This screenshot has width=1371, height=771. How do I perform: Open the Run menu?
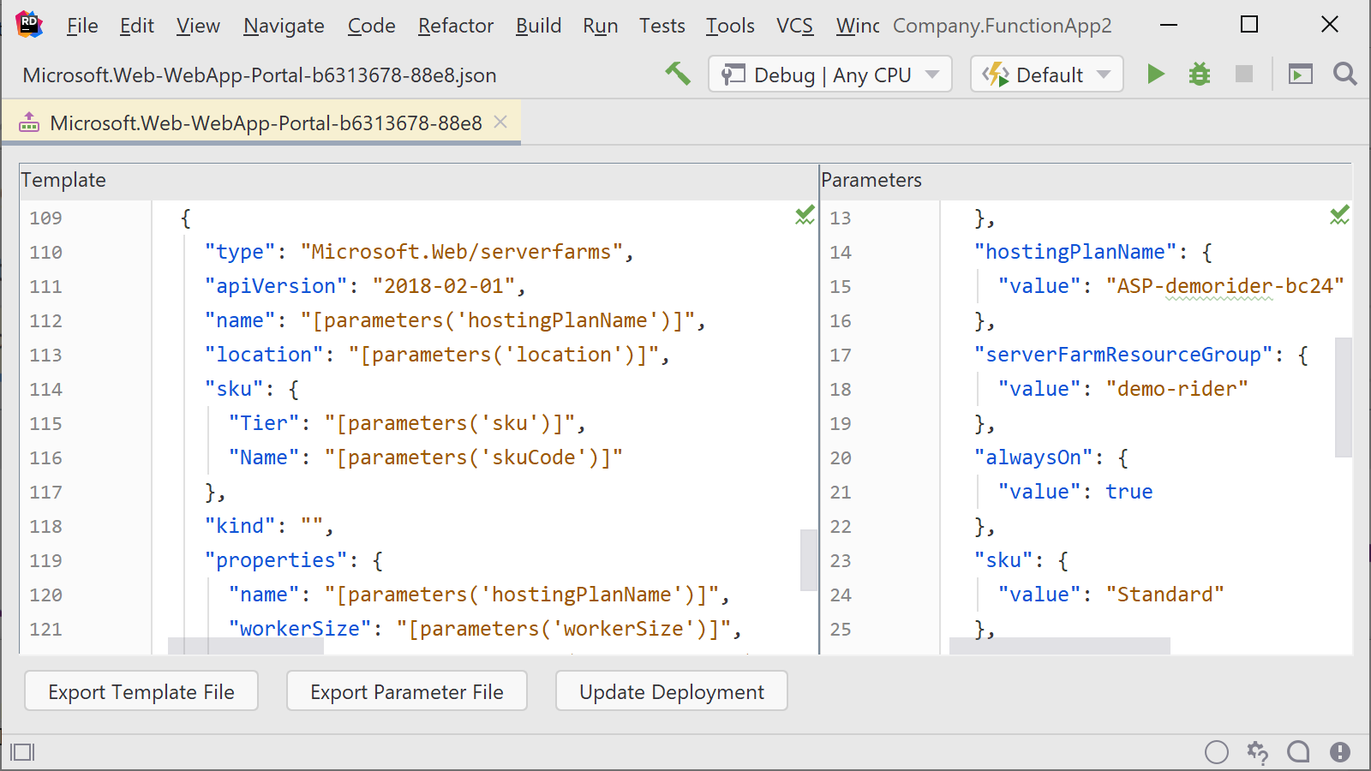[601, 26]
